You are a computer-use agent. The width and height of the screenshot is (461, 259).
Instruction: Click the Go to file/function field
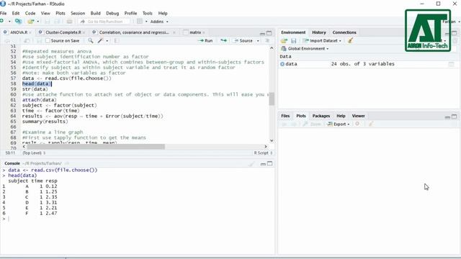104,22
